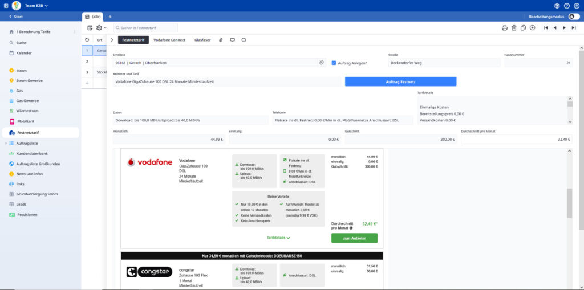Open the Strom Gewerbe table
584x290 pixels.
(x=30, y=81)
